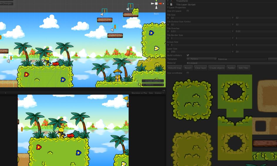Select the yellow player character in the Scene view
Viewport: 277px width, 166px height.
pyautogui.click(x=48, y=60)
